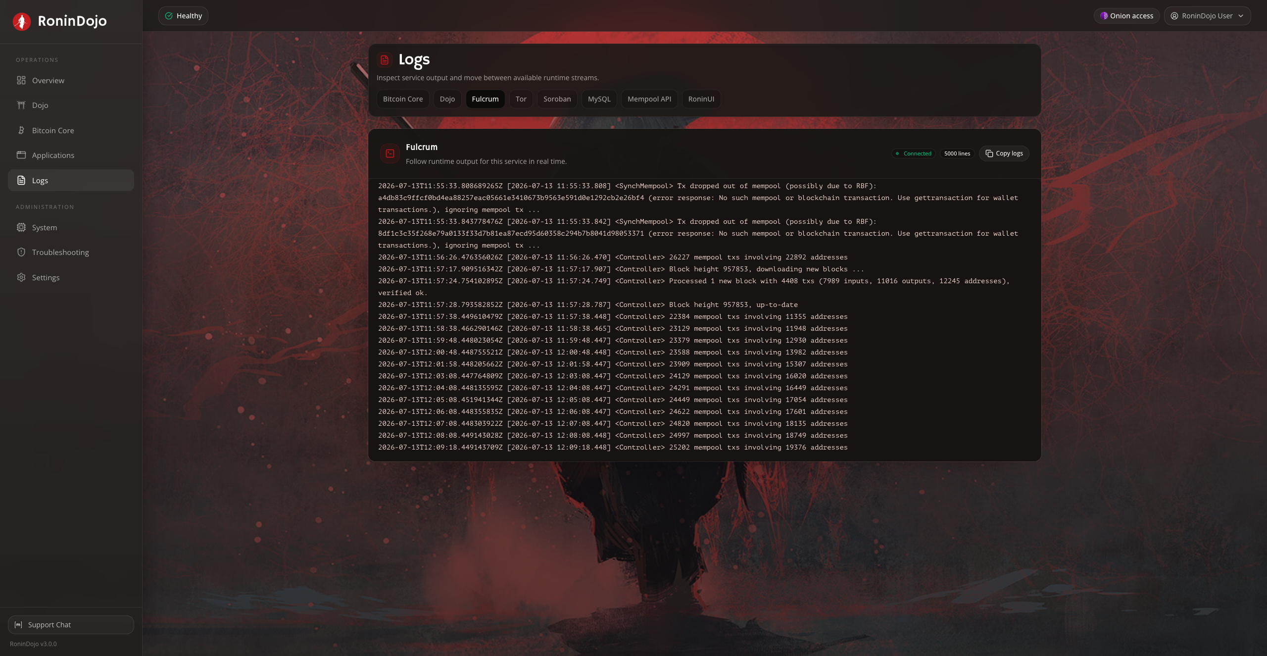Click the Healthy status badge
The height and width of the screenshot is (656, 1267).
point(183,16)
